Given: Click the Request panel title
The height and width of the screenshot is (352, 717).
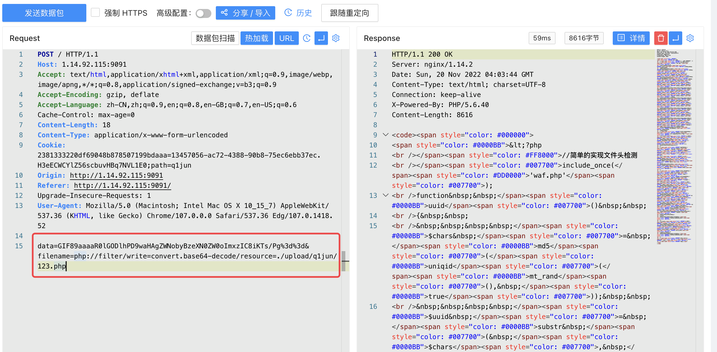Looking at the screenshot, I should tap(25, 38).
